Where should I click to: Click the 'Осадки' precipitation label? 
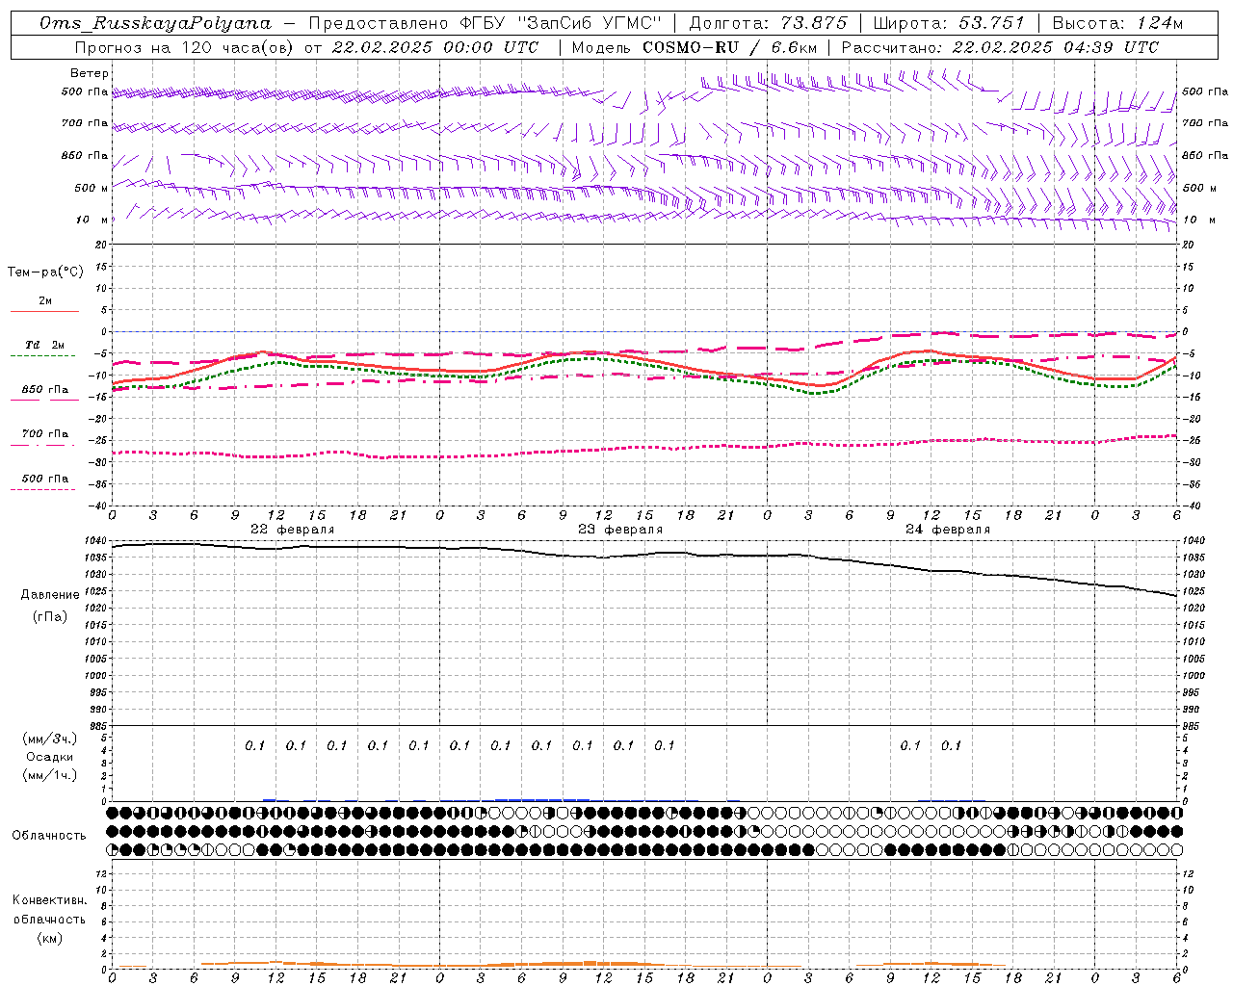pyautogui.click(x=50, y=757)
